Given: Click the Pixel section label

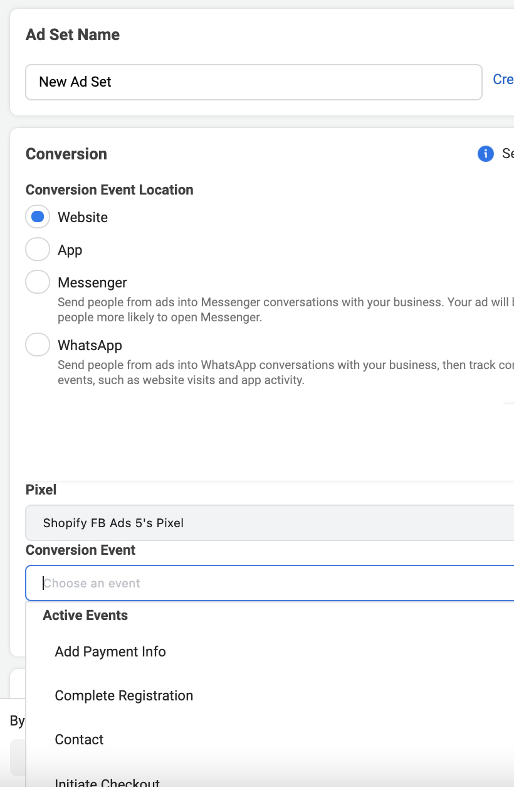Looking at the screenshot, I should (41, 490).
